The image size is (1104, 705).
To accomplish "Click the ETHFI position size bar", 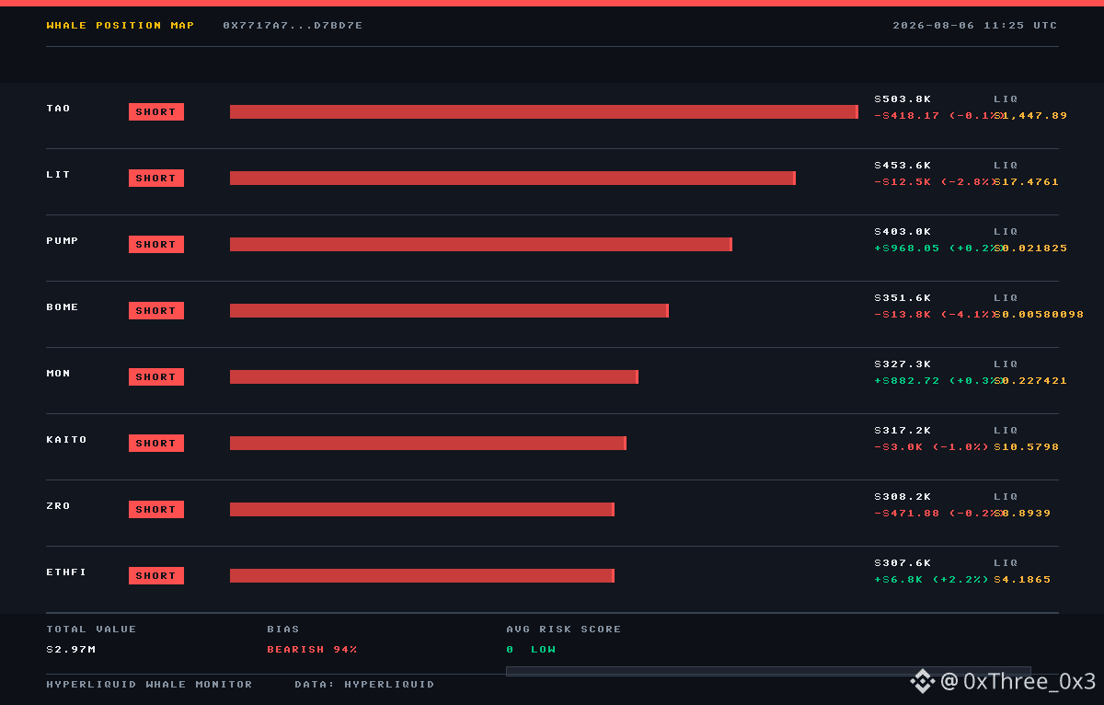I will [x=422, y=576].
